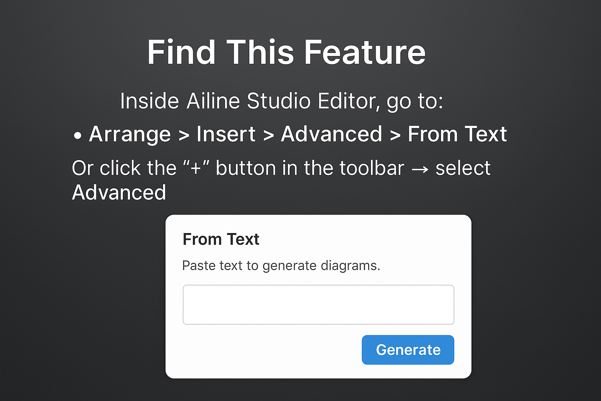The height and width of the screenshot is (401, 601).
Task: Click the word "button" in the instruction
Action: 246,168
